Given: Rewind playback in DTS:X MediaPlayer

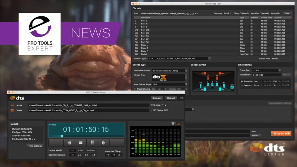Looking at the screenshot, I should coord(69,143).
